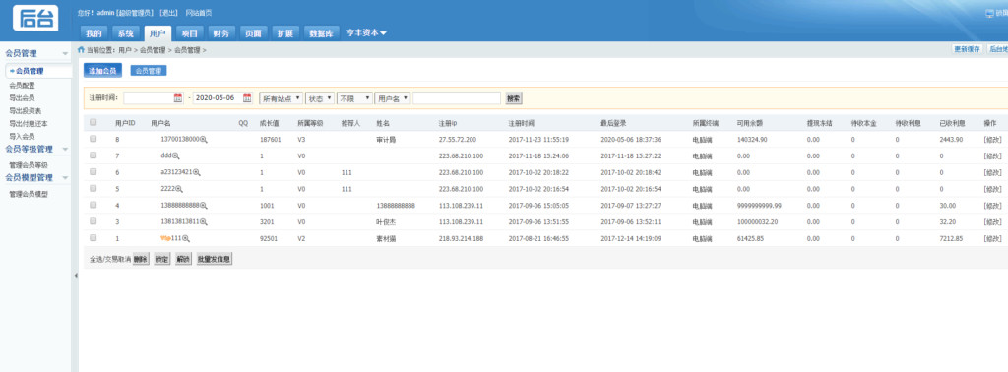Open 导出付息还本 in the sidebar

tap(29, 123)
